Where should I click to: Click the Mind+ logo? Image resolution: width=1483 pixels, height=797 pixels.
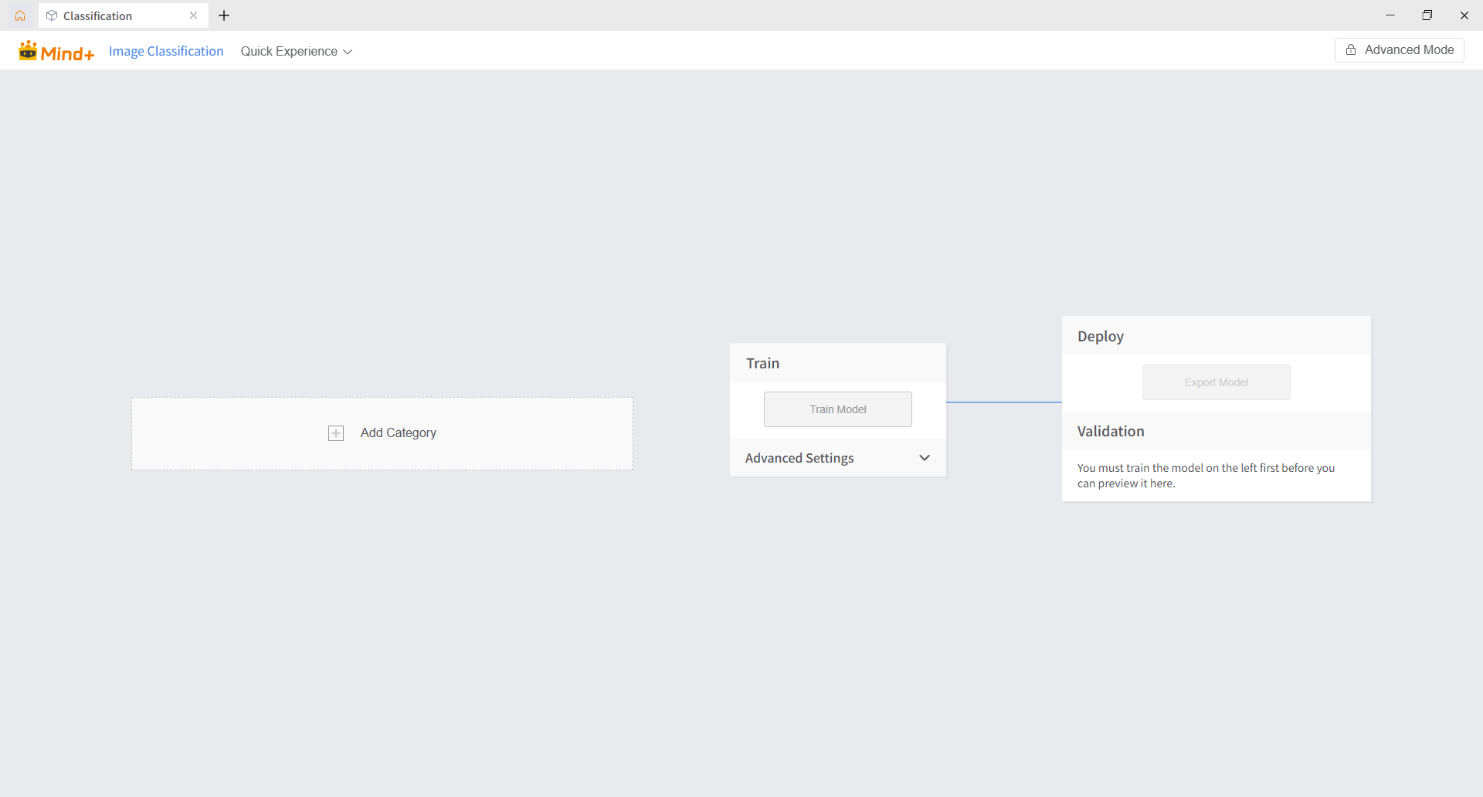[56, 51]
